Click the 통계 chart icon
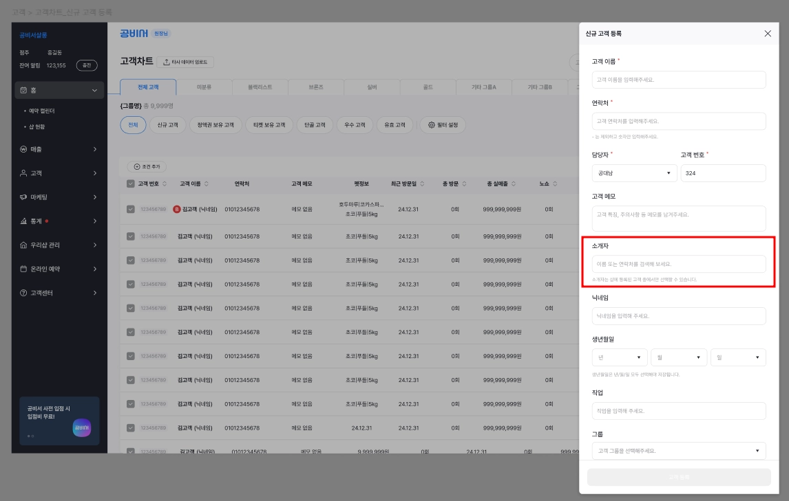Image resolution: width=789 pixels, height=501 pixels. (x=23, y=221)
